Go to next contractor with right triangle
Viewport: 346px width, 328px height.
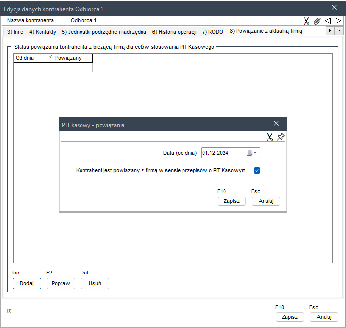tap(339, 21)
